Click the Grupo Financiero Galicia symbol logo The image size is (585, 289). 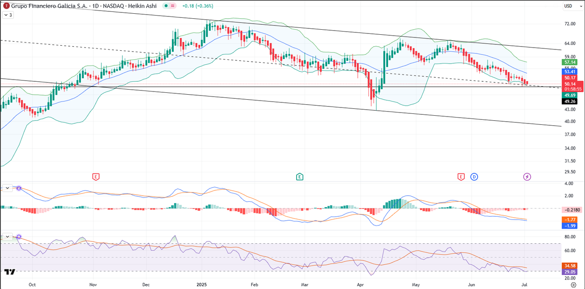6,6
